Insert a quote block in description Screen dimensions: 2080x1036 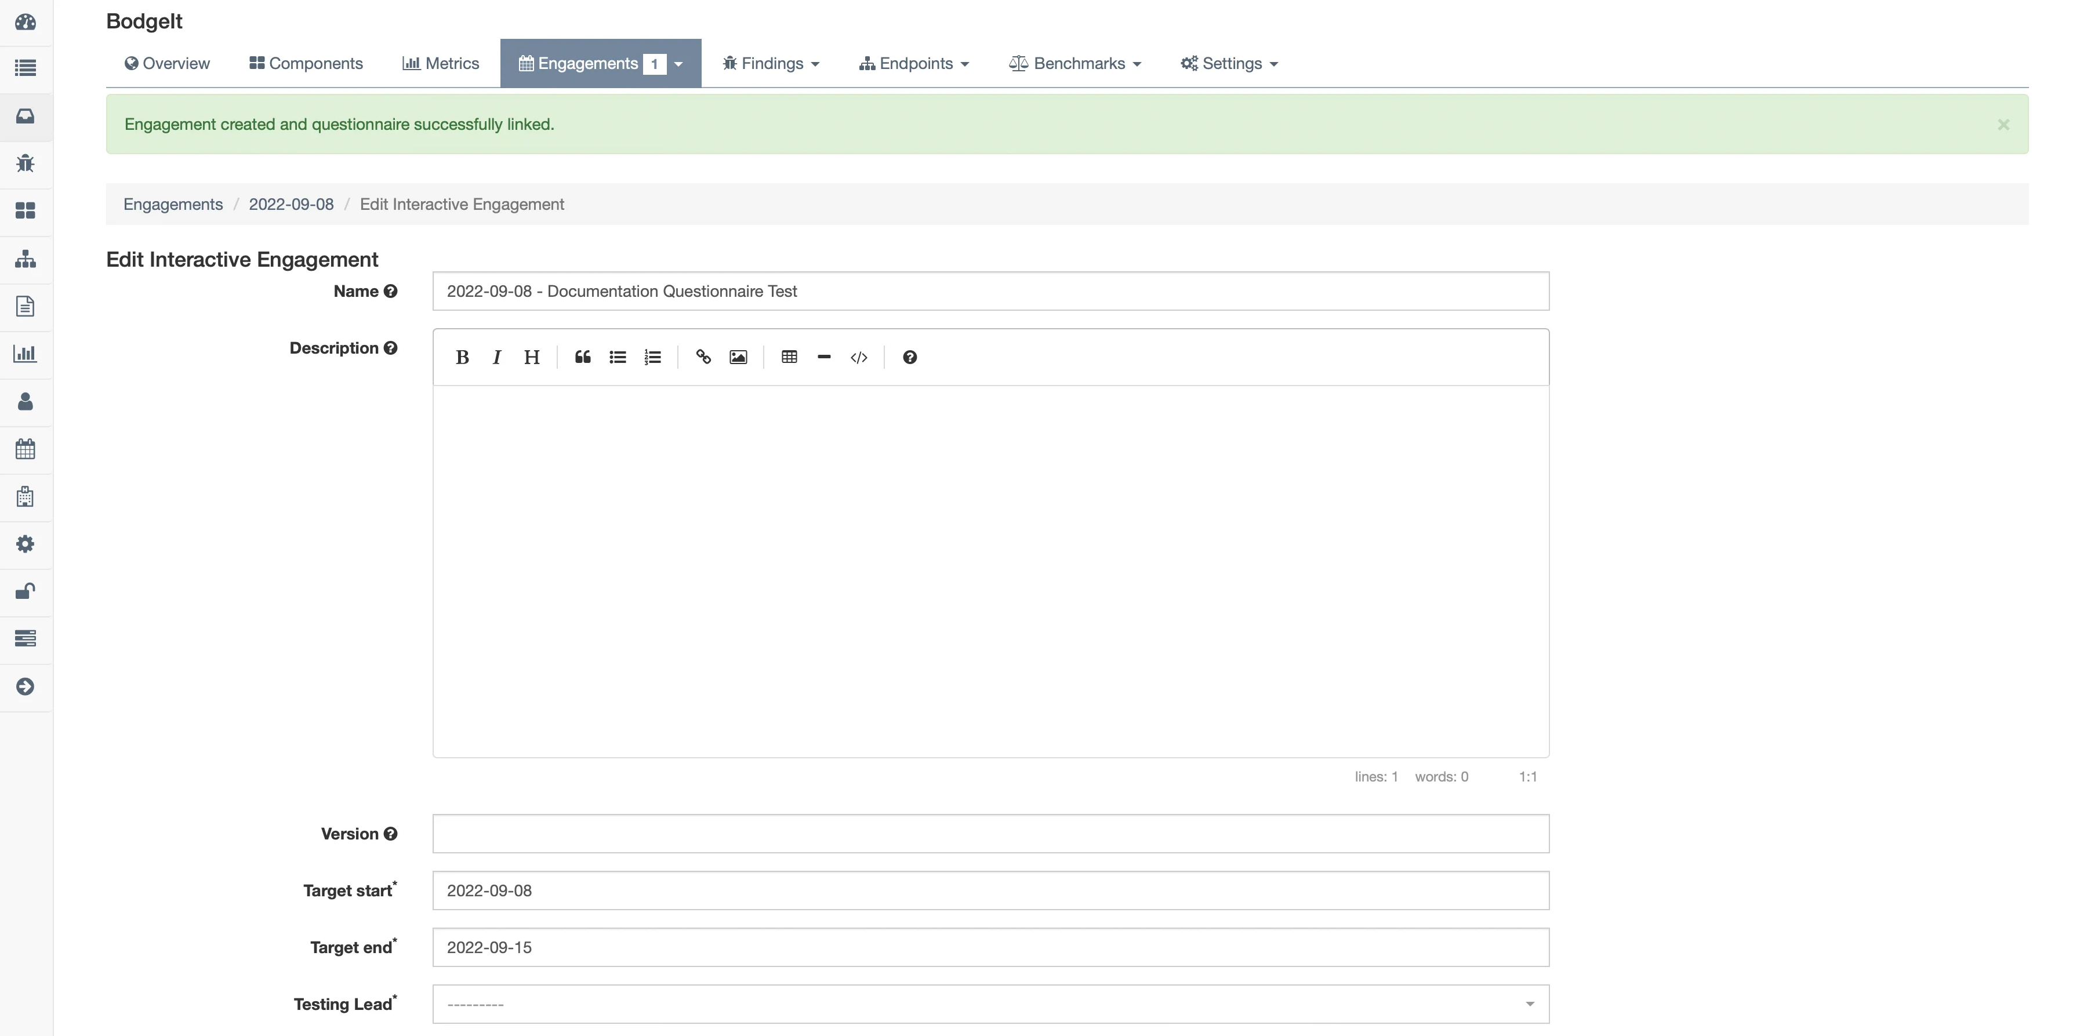pos(582,357)
